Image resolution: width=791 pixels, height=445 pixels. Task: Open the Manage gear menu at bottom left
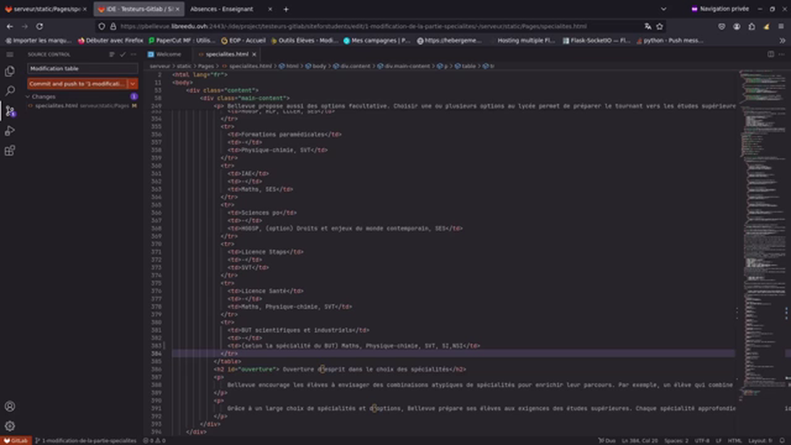pyautogui.click(x=9, y=426)
